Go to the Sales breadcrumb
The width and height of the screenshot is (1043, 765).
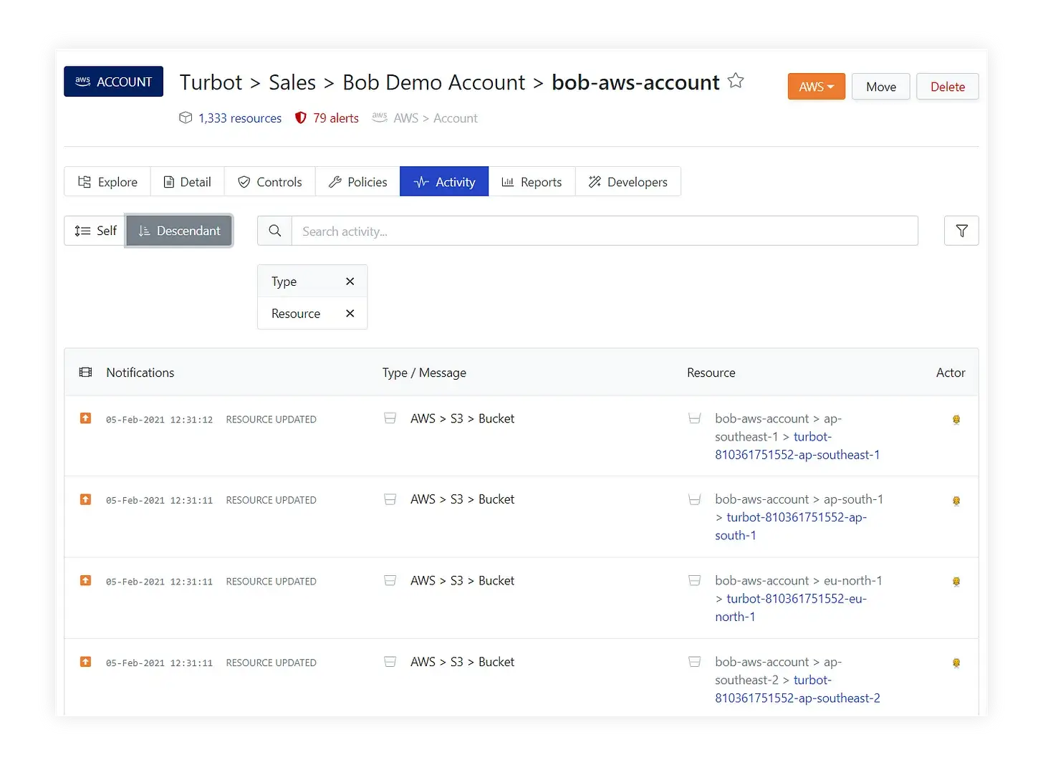coord(292,82)
